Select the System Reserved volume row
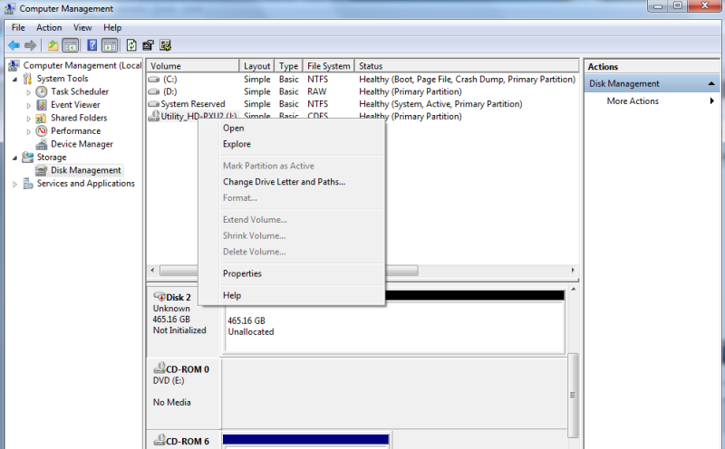 pos(362,104)
